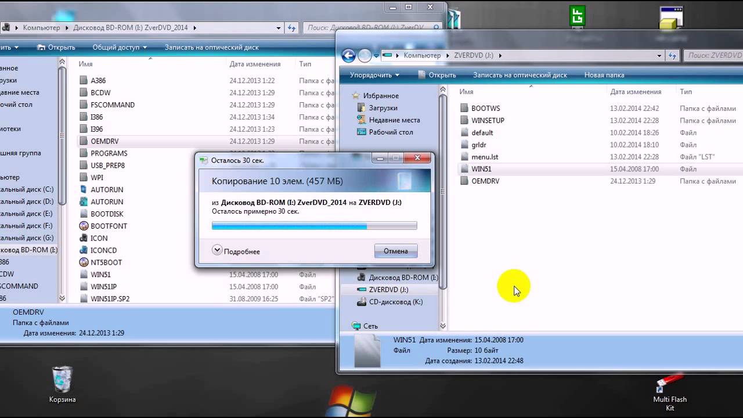
Task: Click Открыть in the left window toolbar
Action: (x=56, y=48)
